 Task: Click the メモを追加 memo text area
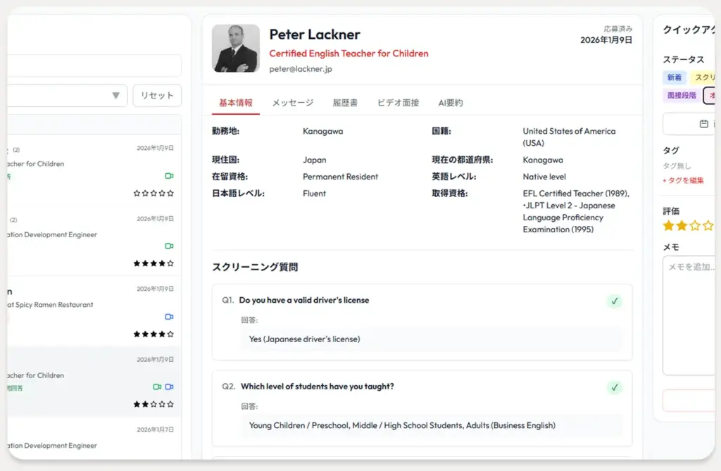689,315
